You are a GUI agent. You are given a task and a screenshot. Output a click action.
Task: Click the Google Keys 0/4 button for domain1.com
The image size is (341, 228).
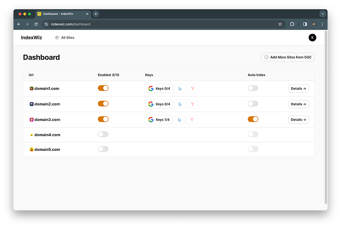tap(159, 89)
